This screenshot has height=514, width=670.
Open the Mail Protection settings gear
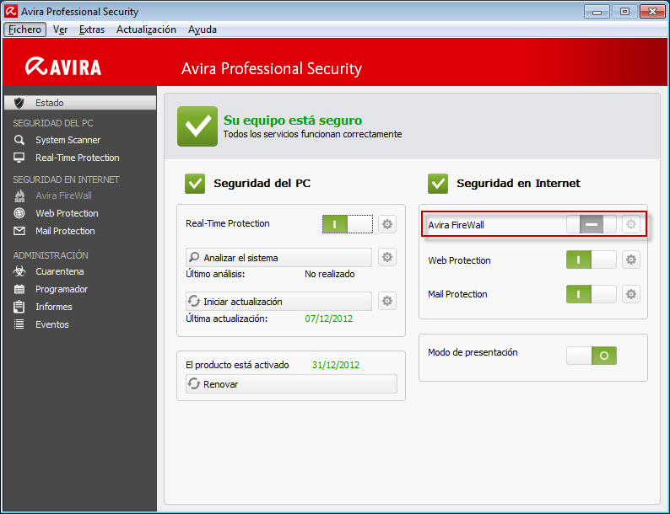click(631, 294)
